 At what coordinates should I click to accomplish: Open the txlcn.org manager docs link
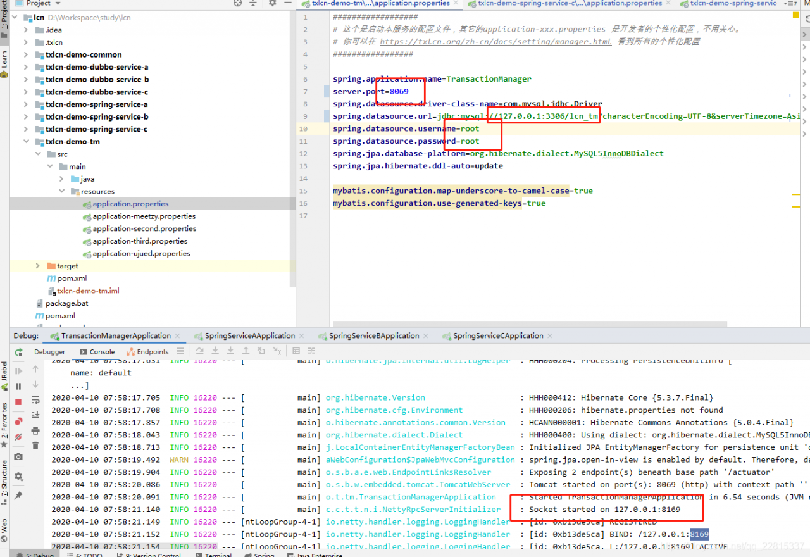495,42
